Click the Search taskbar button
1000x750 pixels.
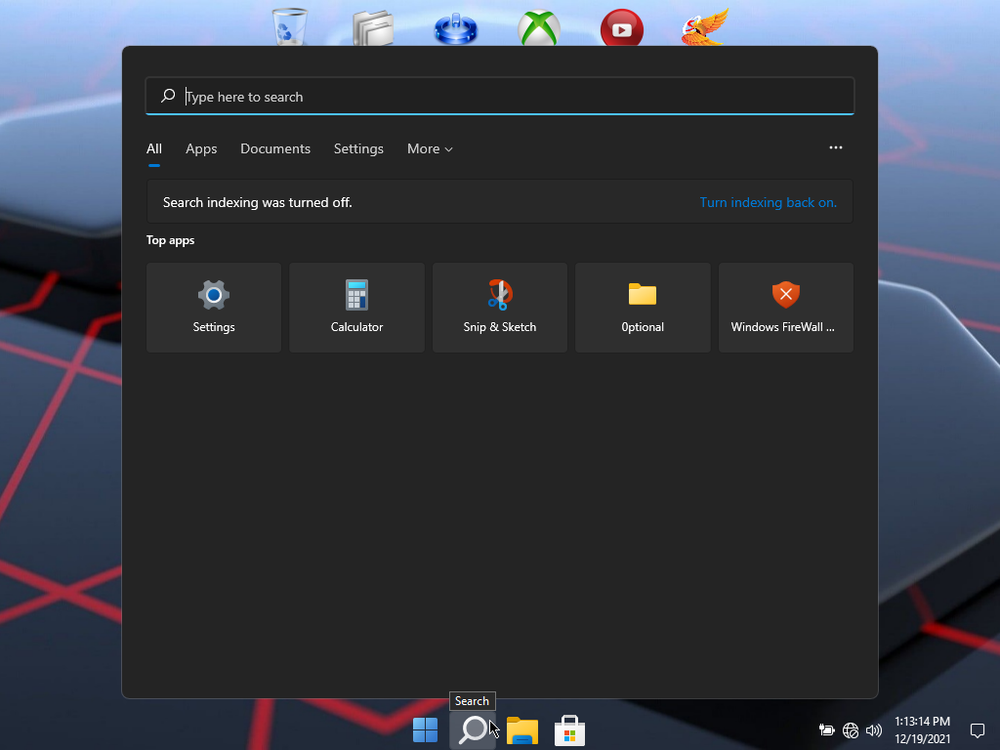473,730
